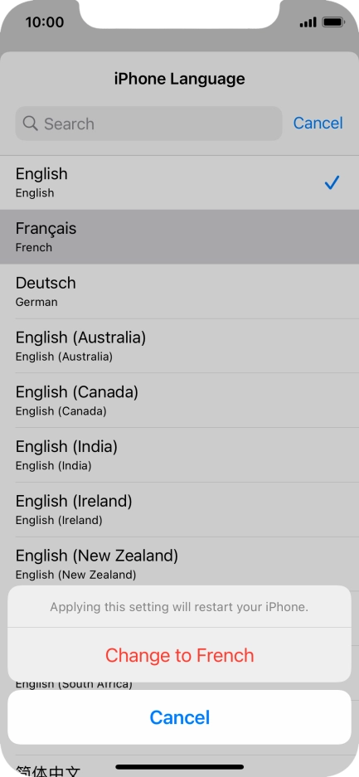
Task: Tap the battery icon in status bar
Action: (x=332, y=22)
